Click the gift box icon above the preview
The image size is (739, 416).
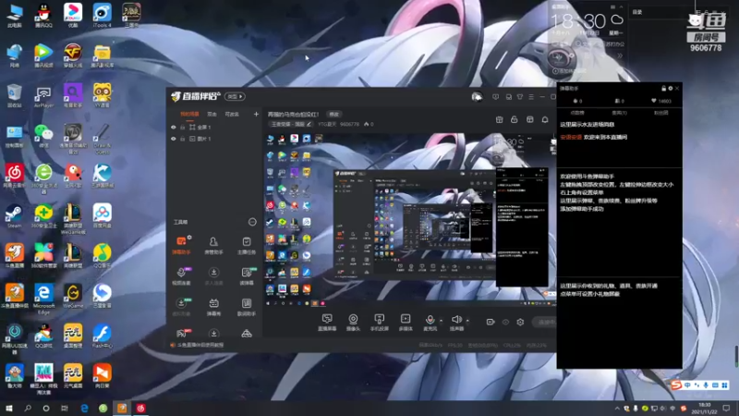tap(499, 120)
